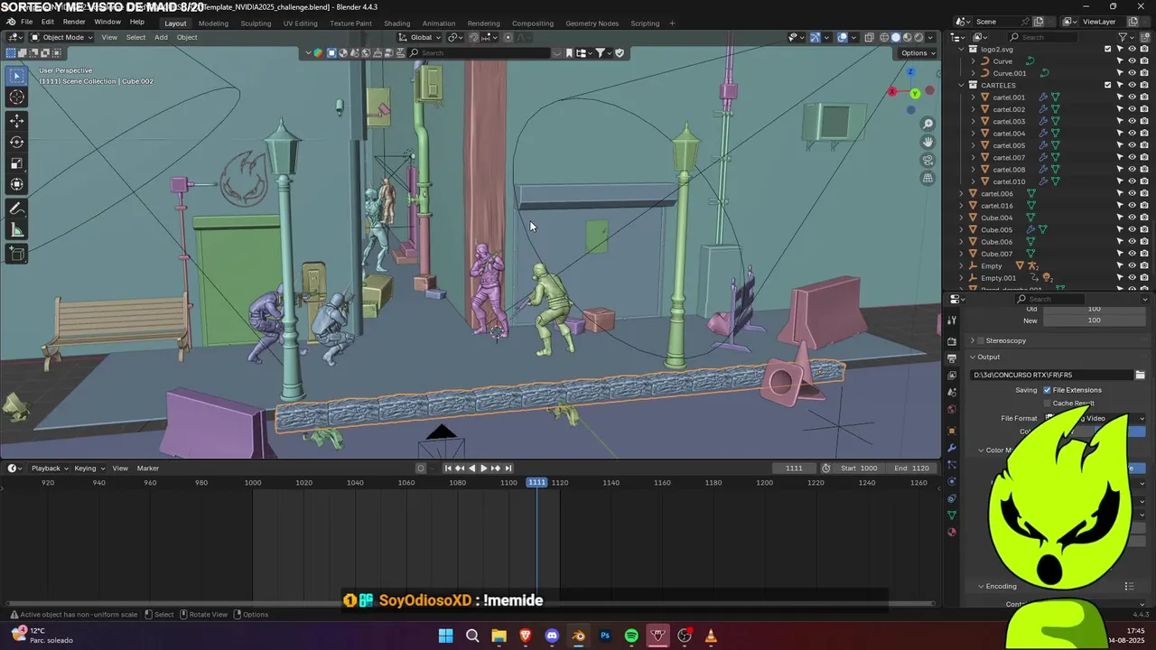This screenshot has width=1156, height=650.
Task: Toggle X-ray mode in viewport header
Action: coord(869,37)
